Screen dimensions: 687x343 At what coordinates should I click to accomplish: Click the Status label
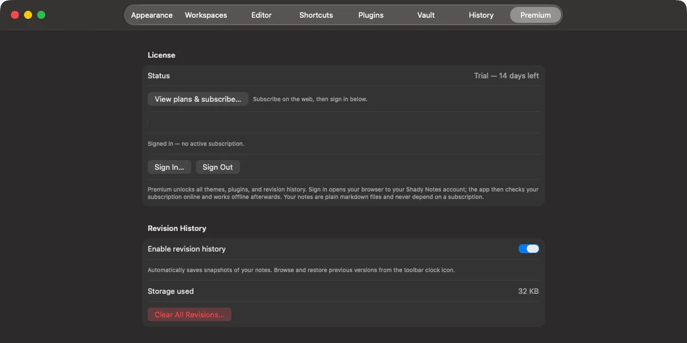click(x=159, y=75)
